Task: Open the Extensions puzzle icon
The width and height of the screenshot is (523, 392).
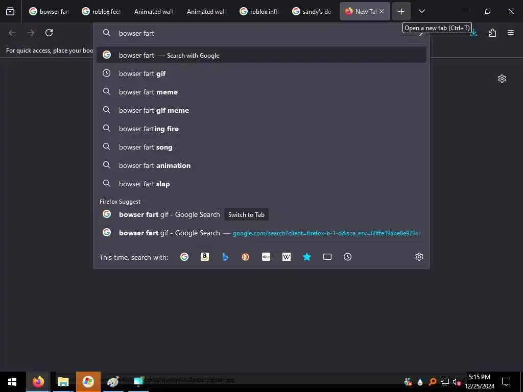Action: click(492, 33)
